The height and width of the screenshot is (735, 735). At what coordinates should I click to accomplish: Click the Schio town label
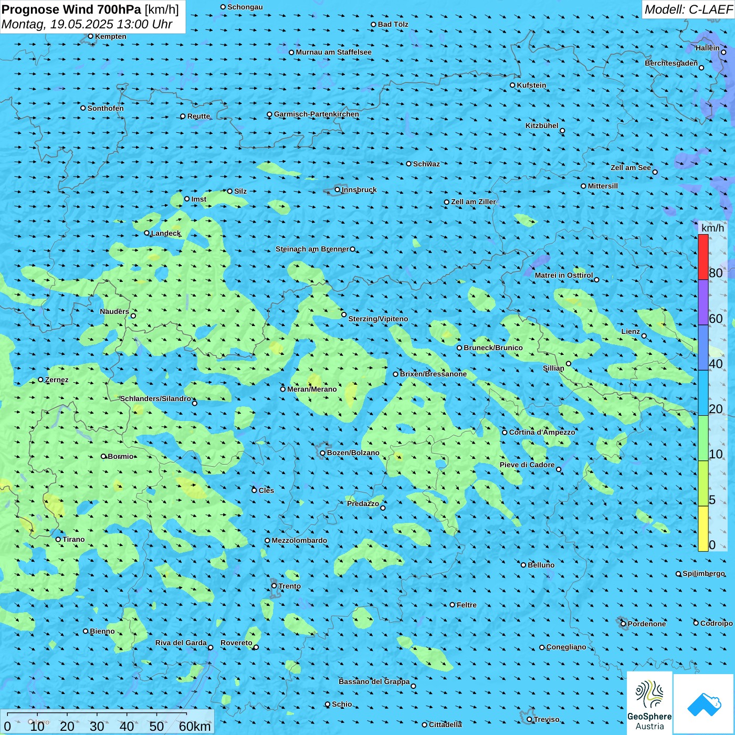pyautogui.click(x=342, y=704)
